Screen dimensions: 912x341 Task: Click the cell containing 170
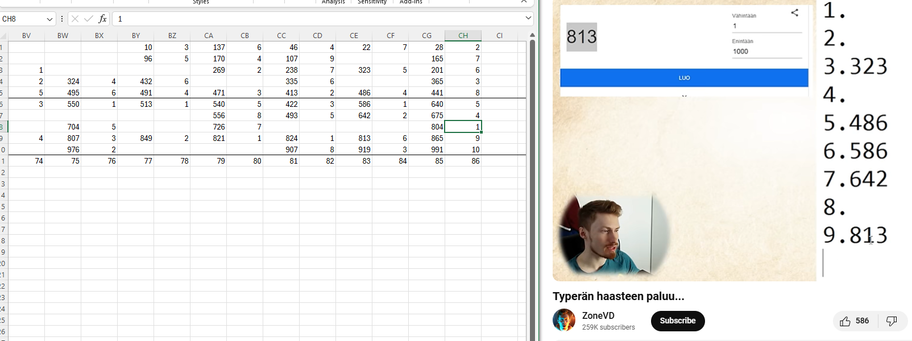208,59
